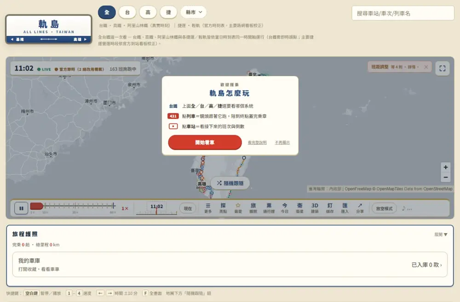Viewport: 460px width, 302px height.
Task: Select the 捷 metro filter
Action: coord(168,12)
